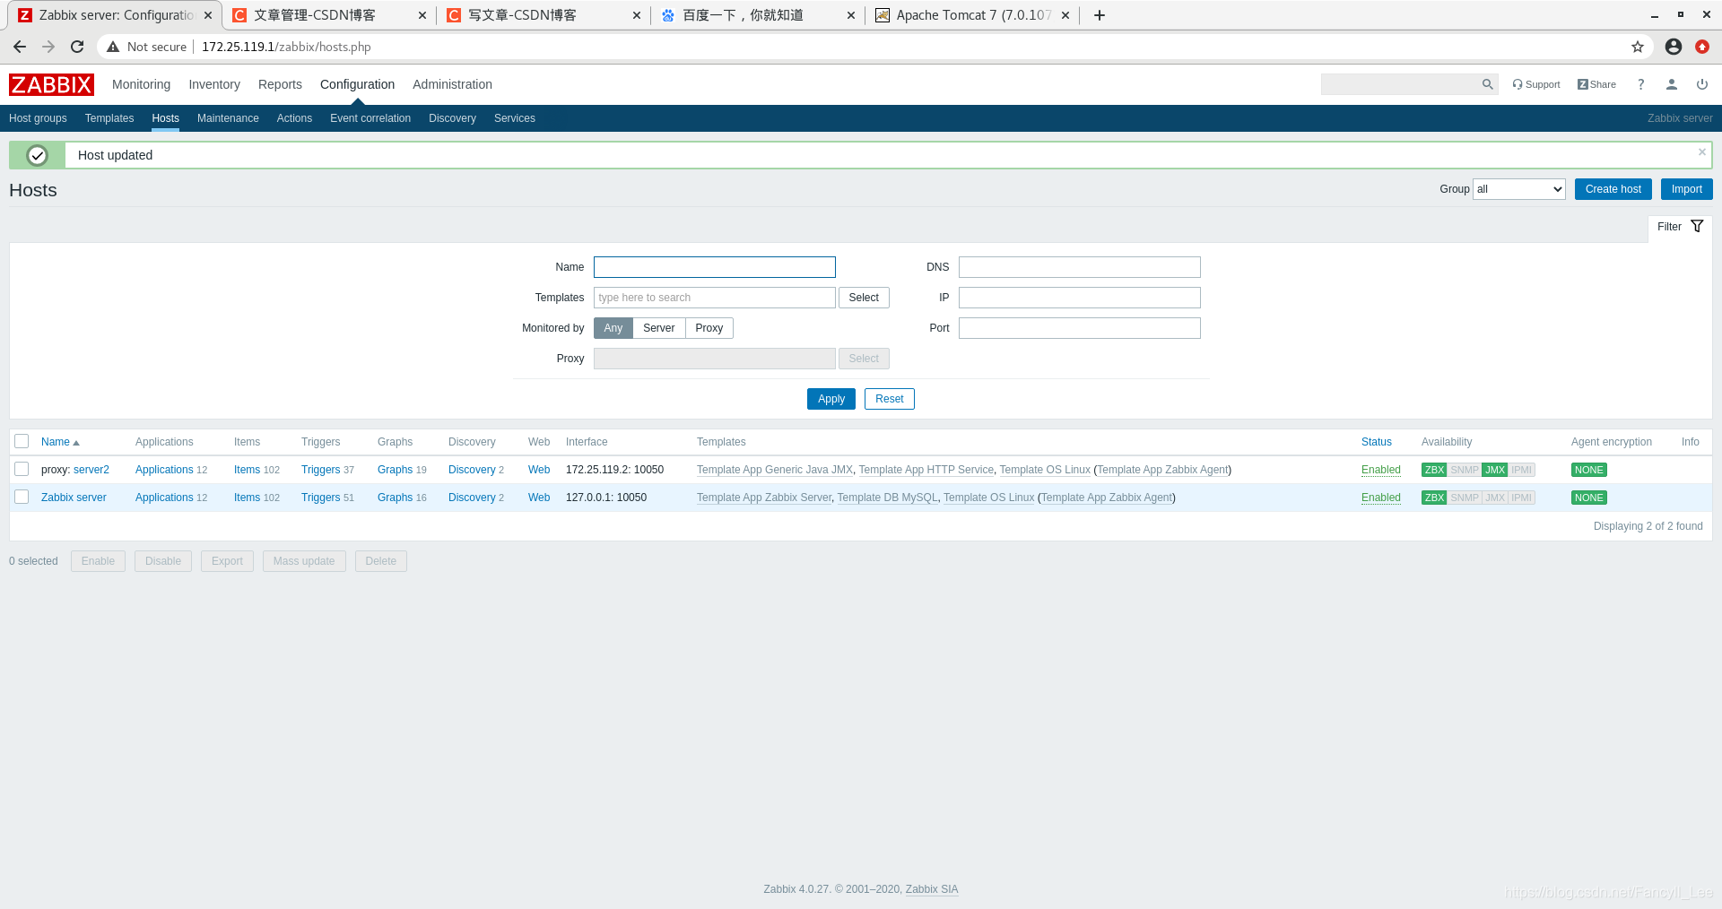Check the Zabbix server row checkbox
The width and height of the screenshot is (1722, 909).
pyautogui.click(x=22, y=497)
